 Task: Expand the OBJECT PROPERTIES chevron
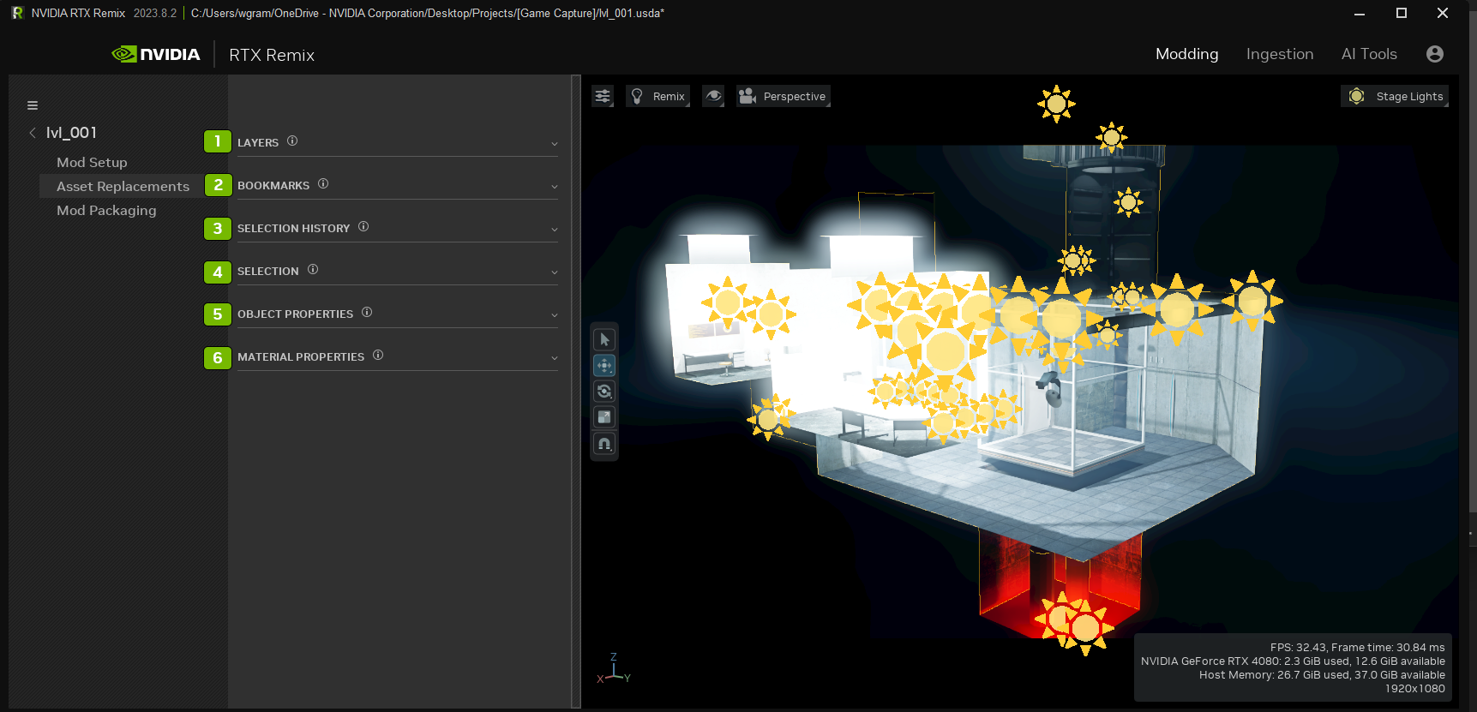click(x=555, y=315)
